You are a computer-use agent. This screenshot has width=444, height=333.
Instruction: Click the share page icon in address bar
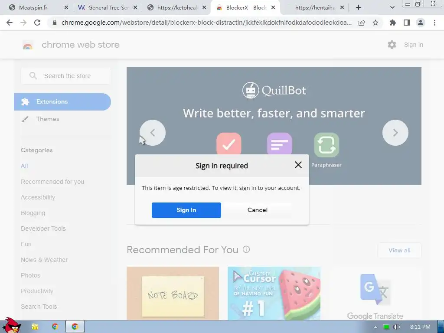tap(362, 23)
